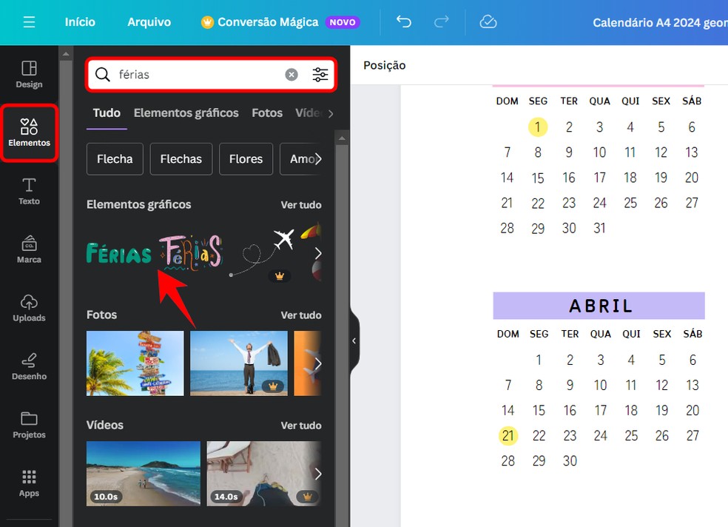Collapse the elements side panel
Screen dimensions: 728x527
tap(353, 340)
